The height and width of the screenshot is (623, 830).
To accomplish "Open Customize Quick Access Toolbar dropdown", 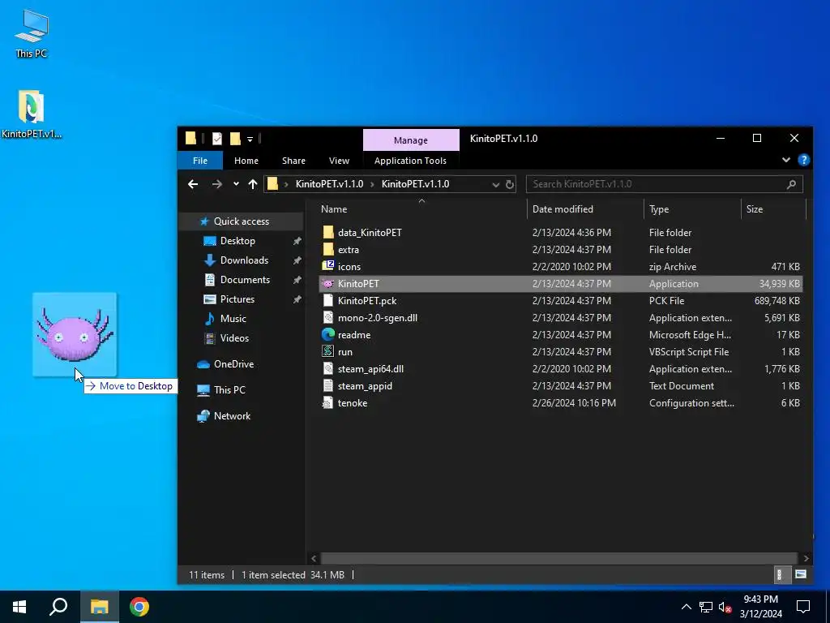I will (x=250, y=140).
